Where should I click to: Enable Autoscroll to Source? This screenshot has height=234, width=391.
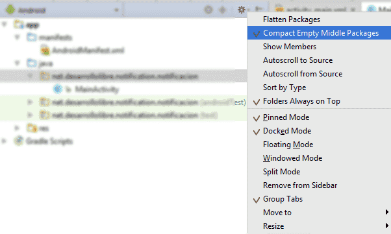(x=319, y=60)
